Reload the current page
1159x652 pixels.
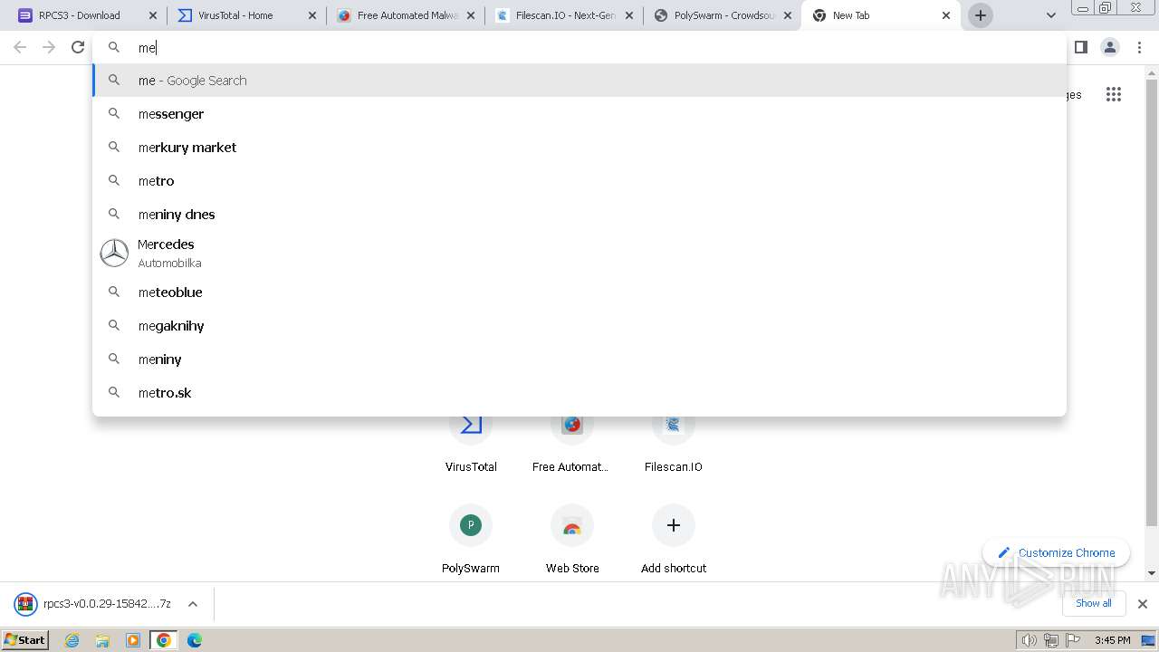click(78, 47)
